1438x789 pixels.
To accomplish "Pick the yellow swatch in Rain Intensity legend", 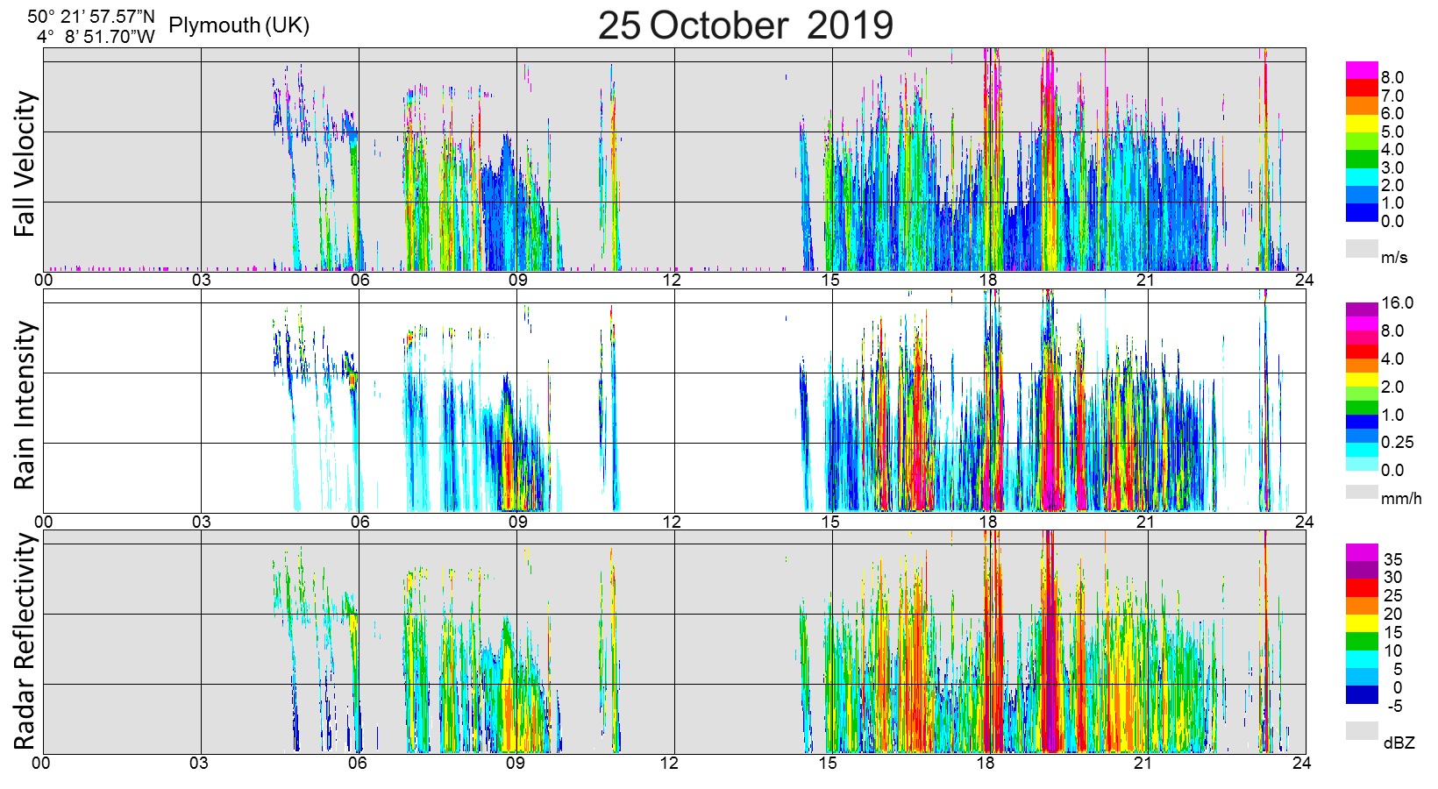I will tap(1362, 380).
